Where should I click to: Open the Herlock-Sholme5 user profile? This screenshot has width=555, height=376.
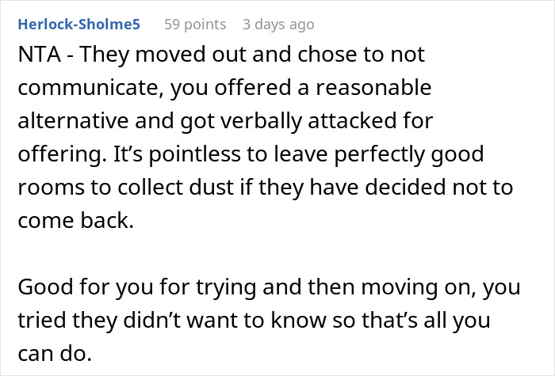78,25
